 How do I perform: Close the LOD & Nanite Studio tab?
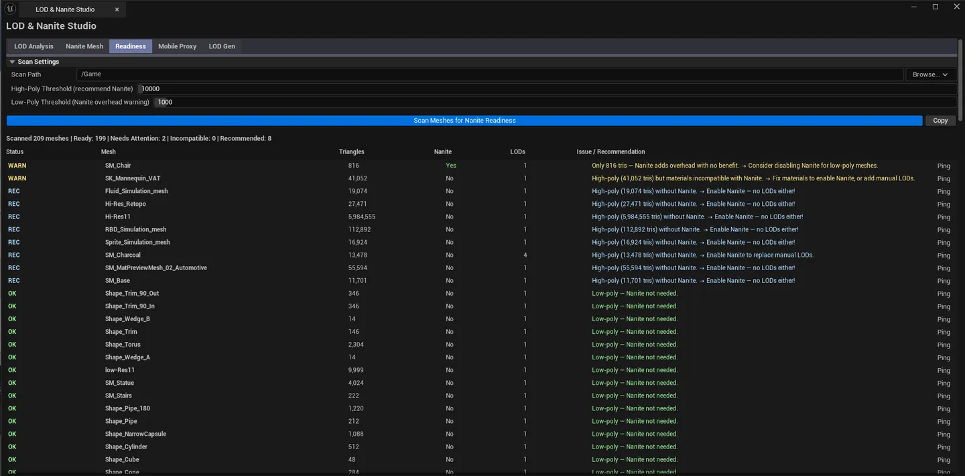pos(117,9)
